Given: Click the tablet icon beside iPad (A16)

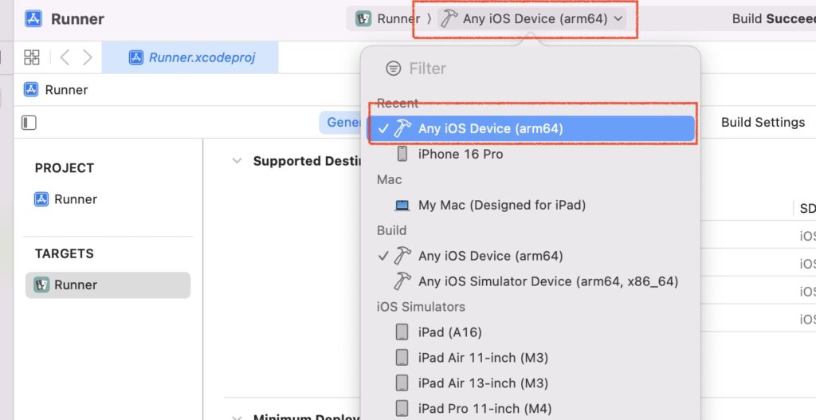Looking at the screenshot, I should point(402,332).
